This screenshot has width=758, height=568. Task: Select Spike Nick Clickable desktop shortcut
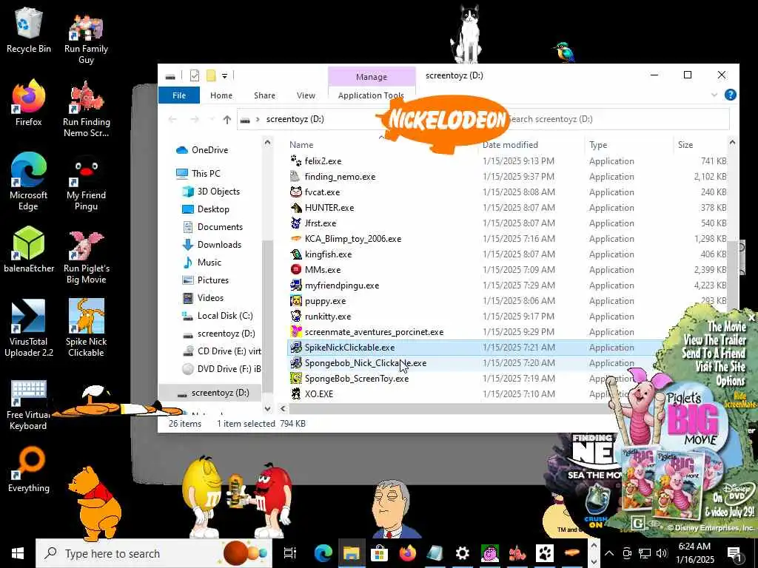(x=86, y=328)
